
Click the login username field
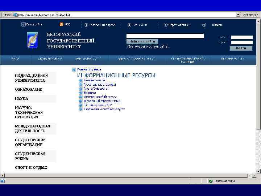click(x=242, y=37)
